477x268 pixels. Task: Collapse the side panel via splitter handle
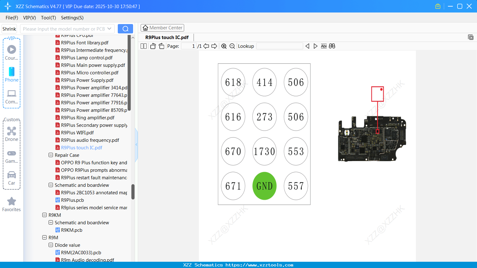coord(136,144)
